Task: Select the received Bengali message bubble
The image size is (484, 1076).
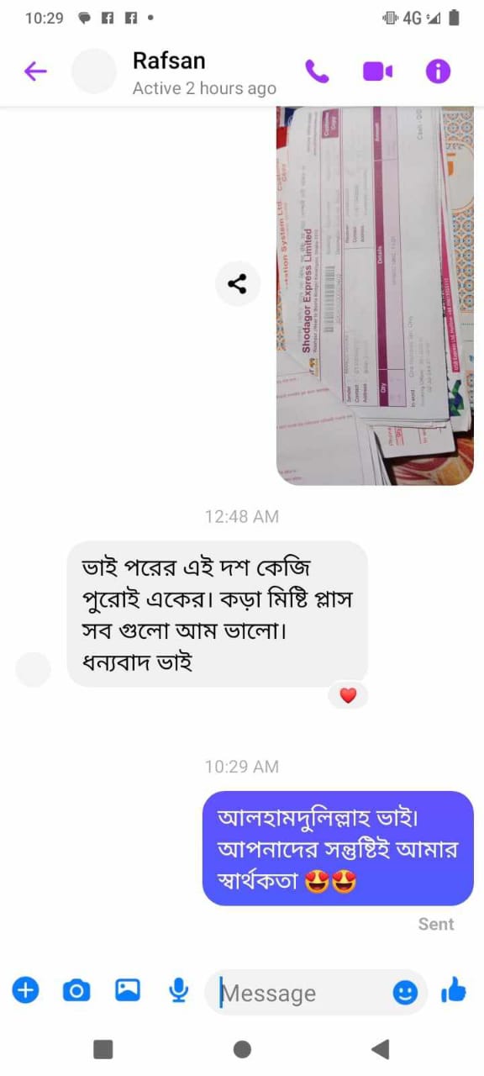Action: (x=218, y=614)
